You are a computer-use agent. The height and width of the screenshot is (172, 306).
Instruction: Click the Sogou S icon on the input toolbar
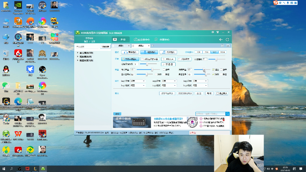coord(275,3)
